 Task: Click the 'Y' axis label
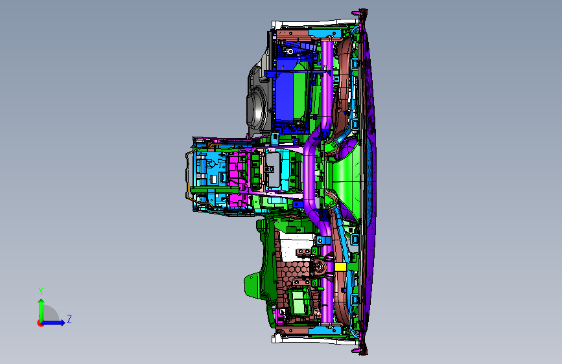(x=41, y=291)
